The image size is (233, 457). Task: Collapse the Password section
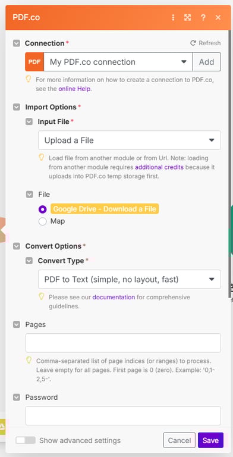pyautogui.click(x=17, y=397)
